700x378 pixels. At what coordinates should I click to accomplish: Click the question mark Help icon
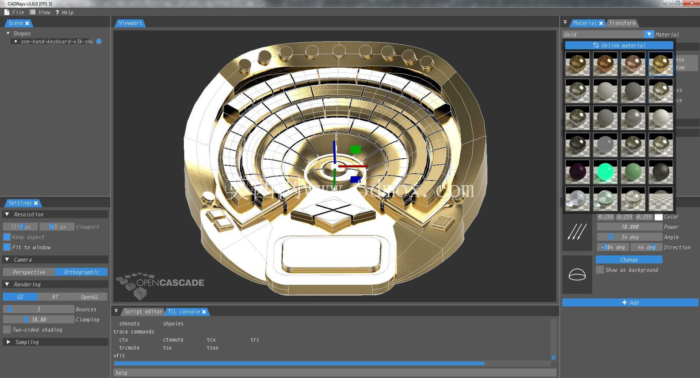(57, 12)
